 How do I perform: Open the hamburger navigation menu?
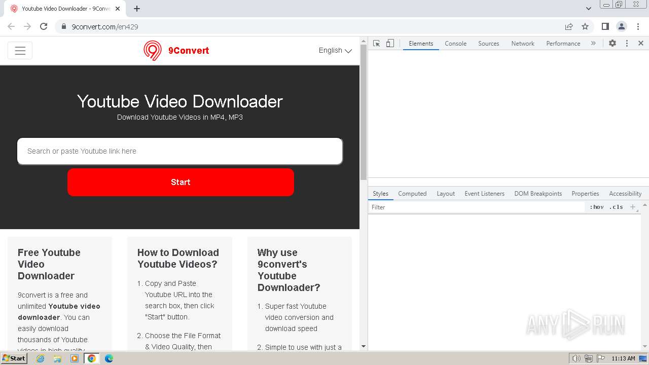20,51
